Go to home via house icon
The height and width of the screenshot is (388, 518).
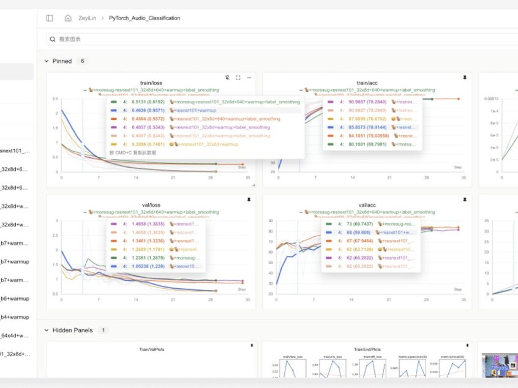[68, 18]
